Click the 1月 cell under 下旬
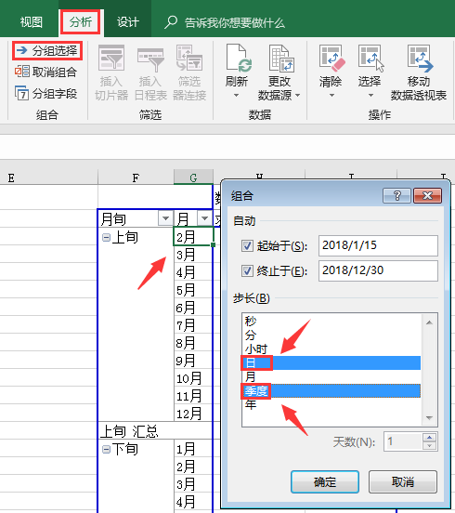Screen dimensions: 455x513 (193, 449)
